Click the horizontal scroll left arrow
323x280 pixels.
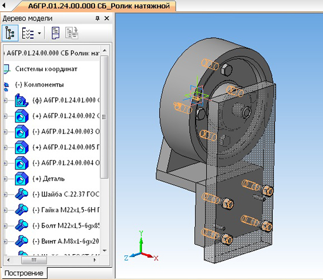pos(8,260)
